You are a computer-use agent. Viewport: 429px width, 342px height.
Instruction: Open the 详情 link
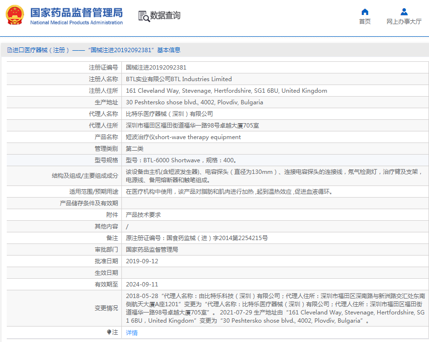tap(132, 332)
